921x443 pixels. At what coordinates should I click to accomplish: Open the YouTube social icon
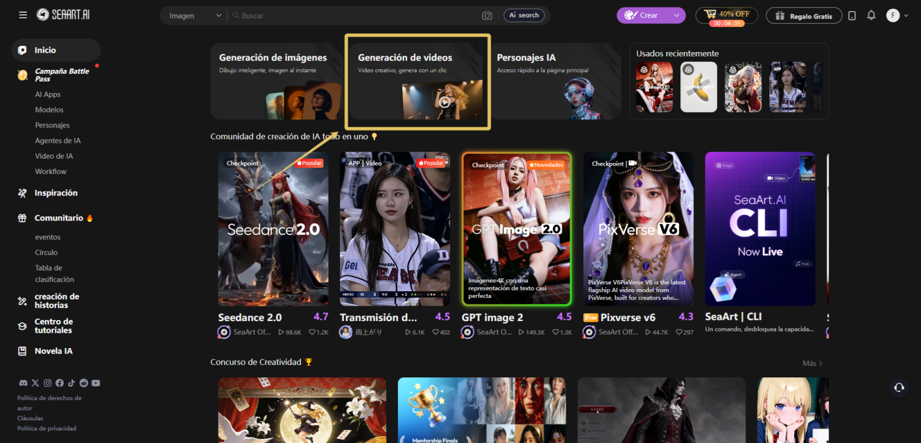[x=96, y=383]
